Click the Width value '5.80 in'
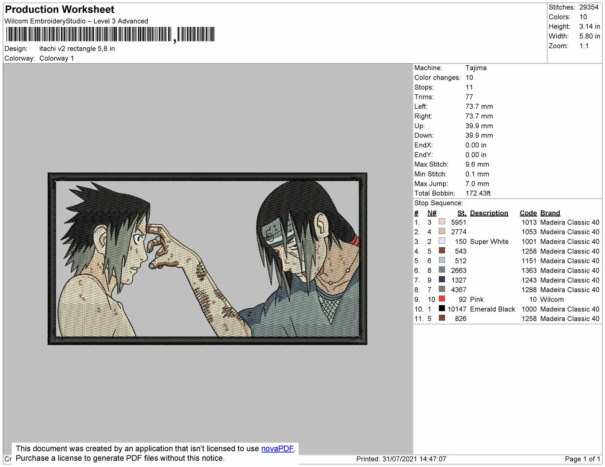Screen dimensions: 605x467 pyautogui.click(x=590, y=36)
